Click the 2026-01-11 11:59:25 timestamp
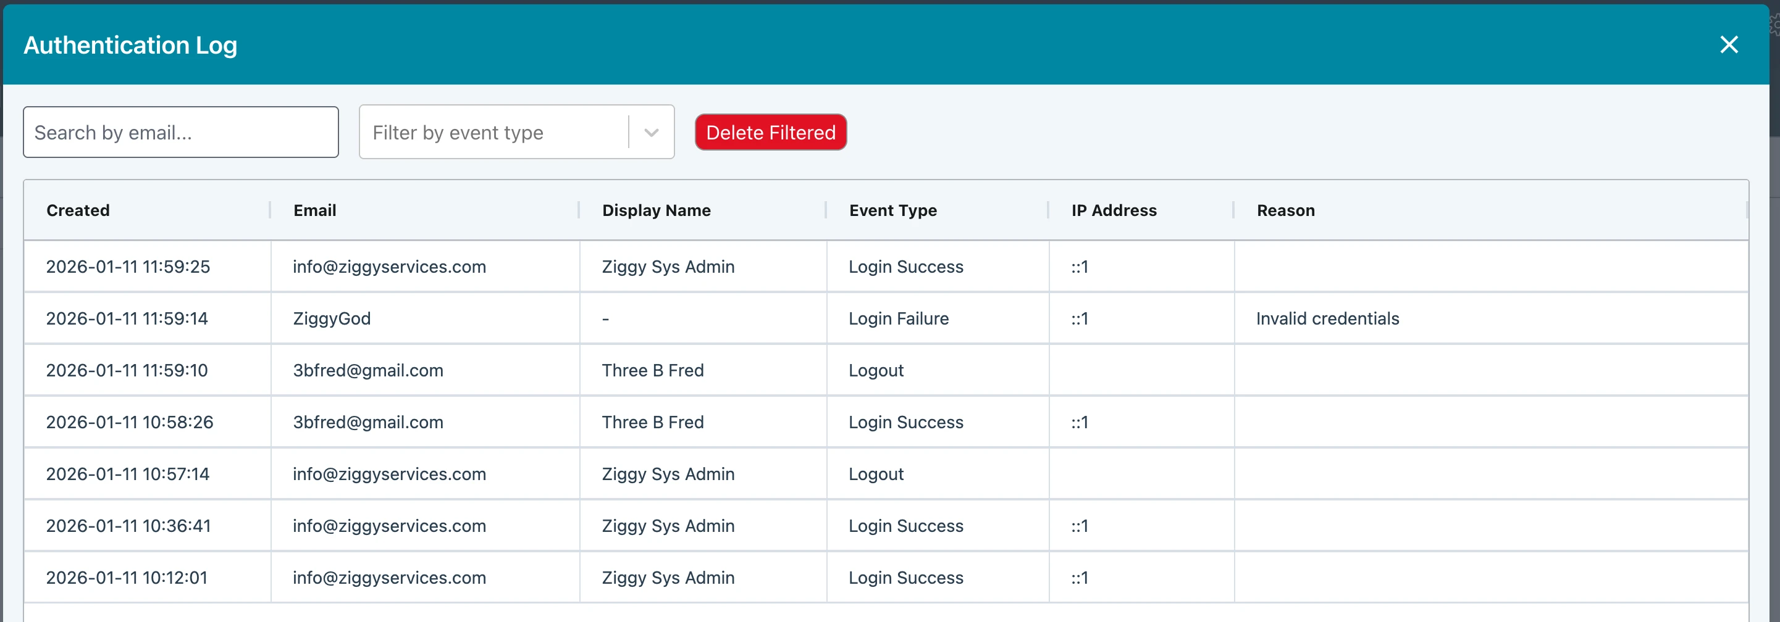 click(x=128, y=267)
